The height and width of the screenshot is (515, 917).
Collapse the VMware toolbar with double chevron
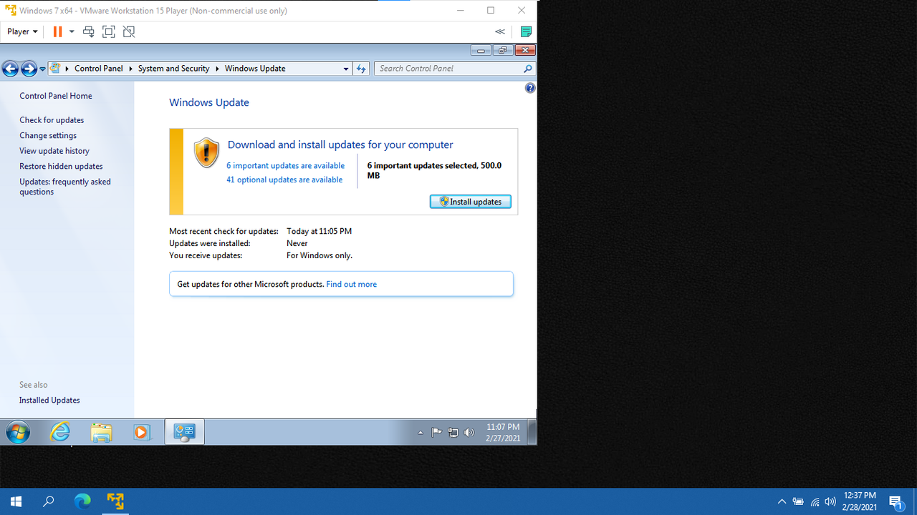[x=500, y=31]
